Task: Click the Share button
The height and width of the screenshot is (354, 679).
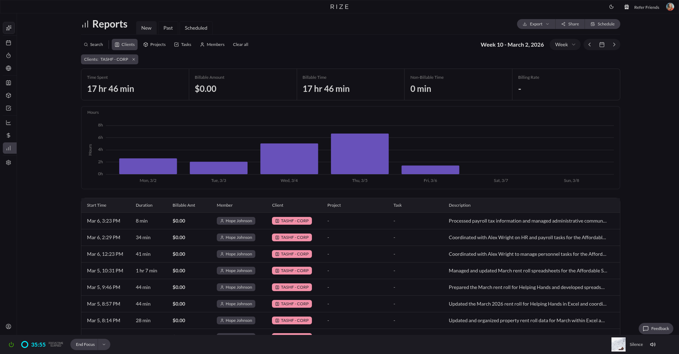Action: [x=570, y=24]
